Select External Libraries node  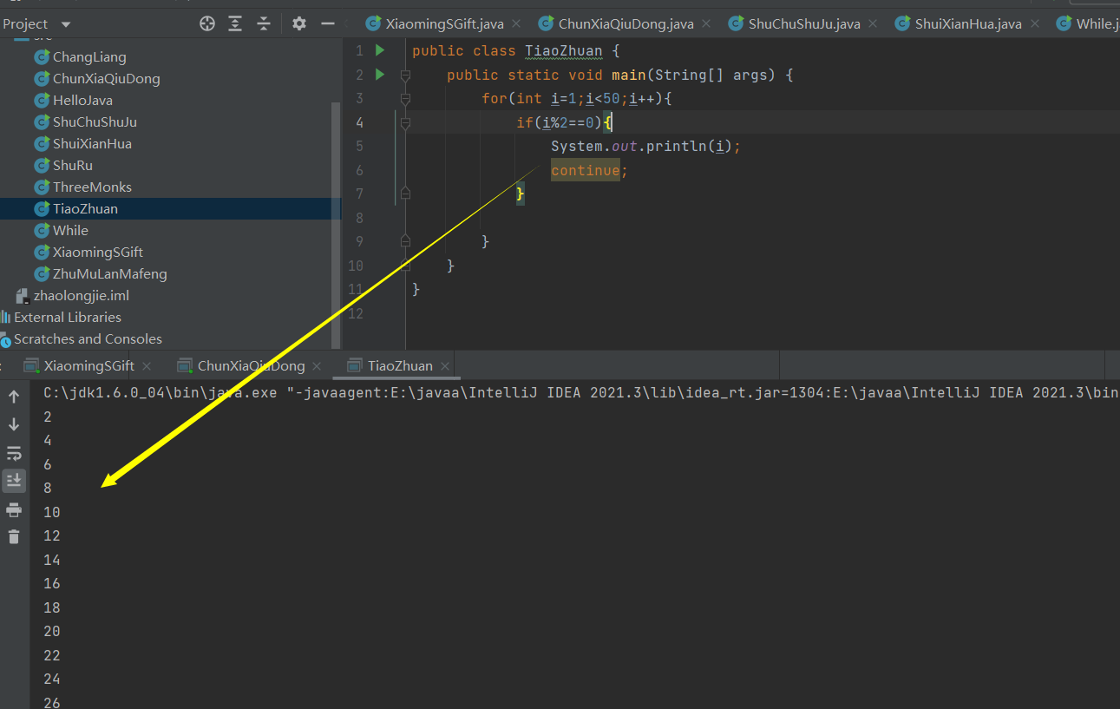tap(68, 318)
